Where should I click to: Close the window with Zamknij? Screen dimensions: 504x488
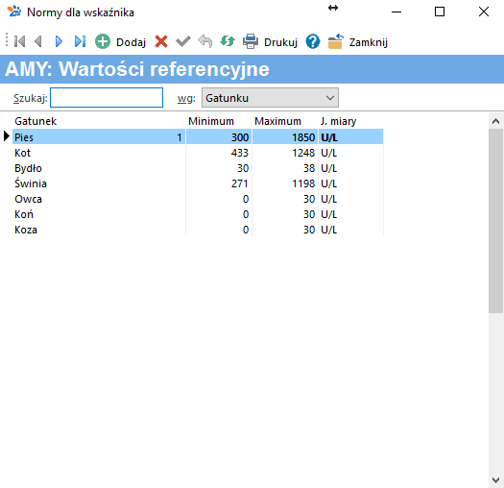tap(358, 42)
